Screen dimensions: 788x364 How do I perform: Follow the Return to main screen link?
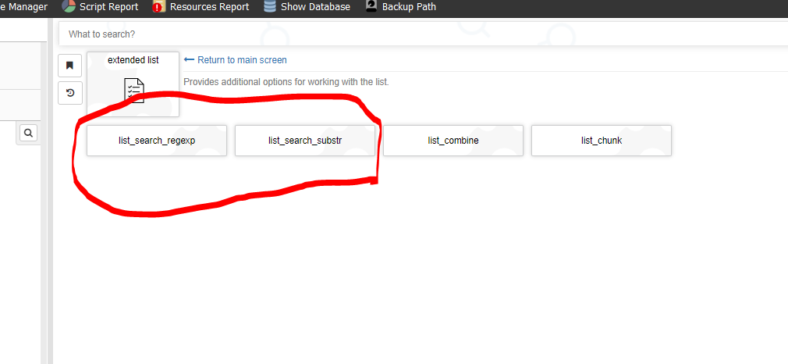242,60
